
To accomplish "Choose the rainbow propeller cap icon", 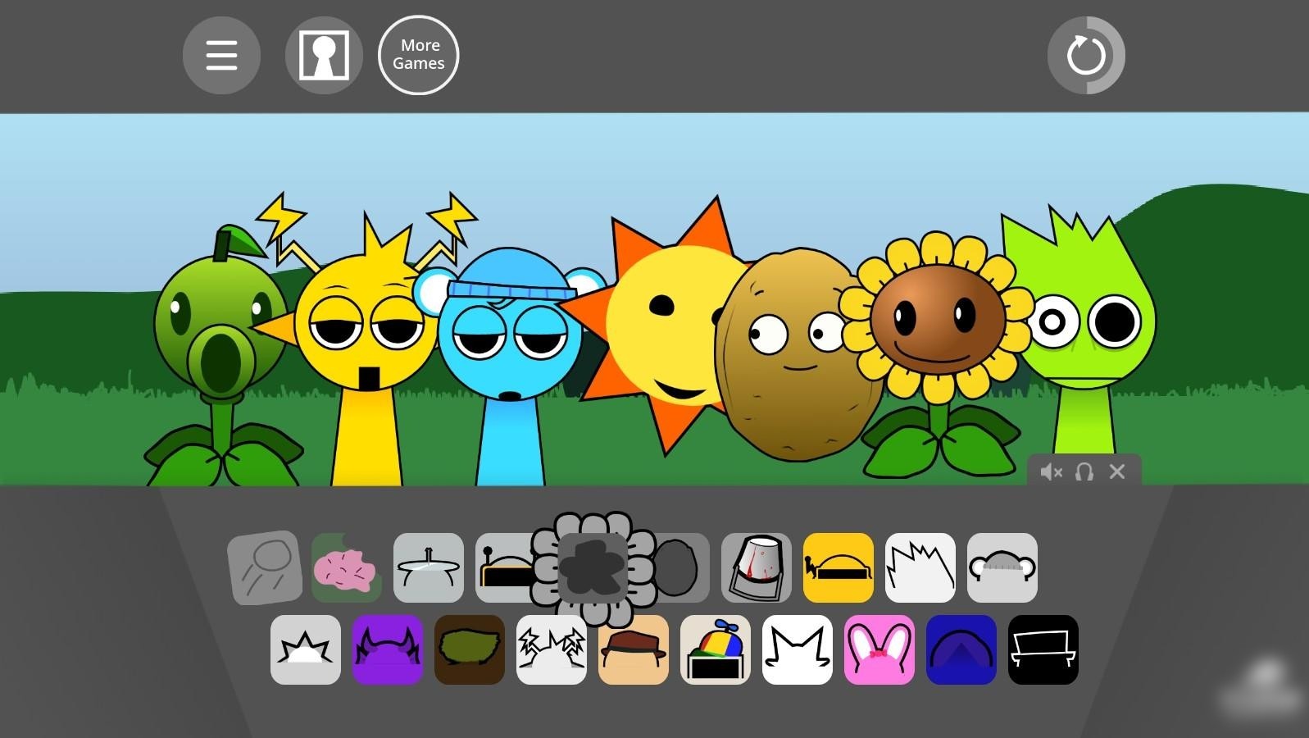I will [x=715, y=650].
